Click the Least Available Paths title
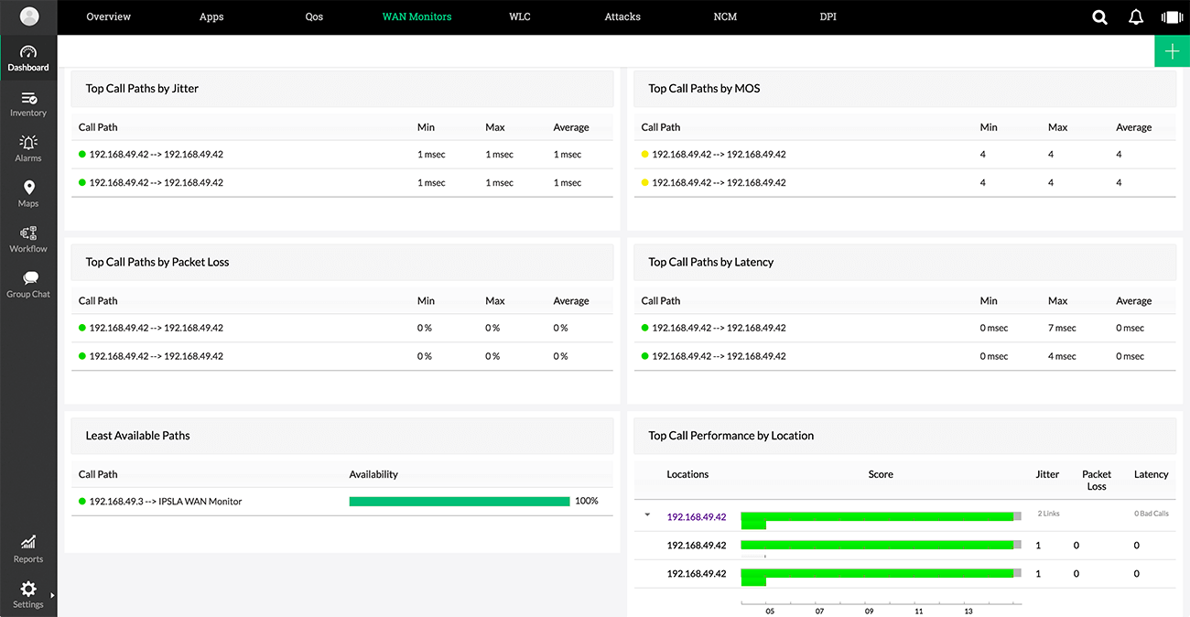The image size is (1190, 617). pyautogui.click(x=138, y=436)
